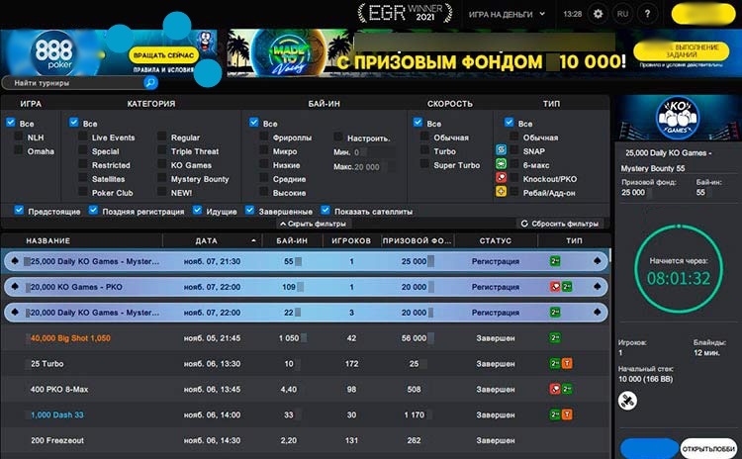Click the KO Games logo in side panel

click(677, 117)
